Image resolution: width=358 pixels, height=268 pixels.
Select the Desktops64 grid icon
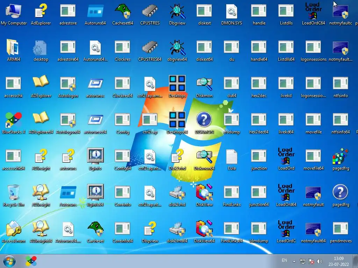point(177,123)
